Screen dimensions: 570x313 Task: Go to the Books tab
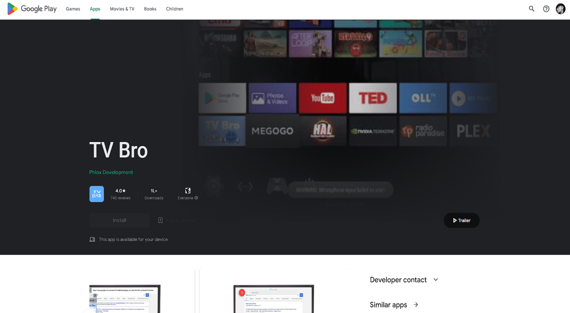point(150,9)
